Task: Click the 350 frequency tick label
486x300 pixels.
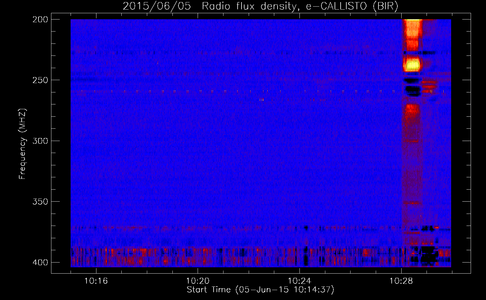Action: coord(40,202)
